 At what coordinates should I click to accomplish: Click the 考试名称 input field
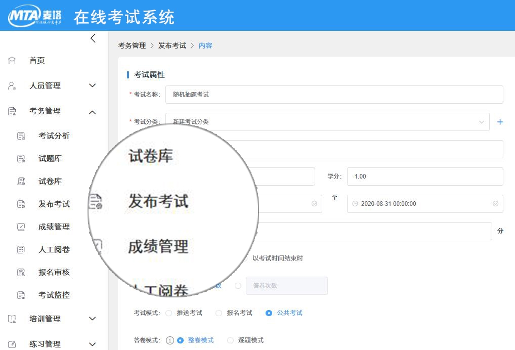tap(334, 94)
